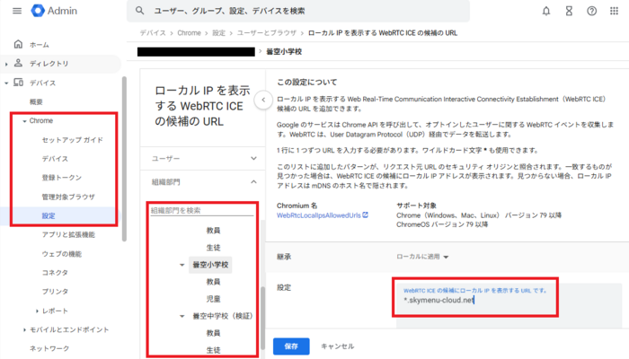The image size is (629, 359).
Task: Click the 保存 button
Action: click(290, 346)
